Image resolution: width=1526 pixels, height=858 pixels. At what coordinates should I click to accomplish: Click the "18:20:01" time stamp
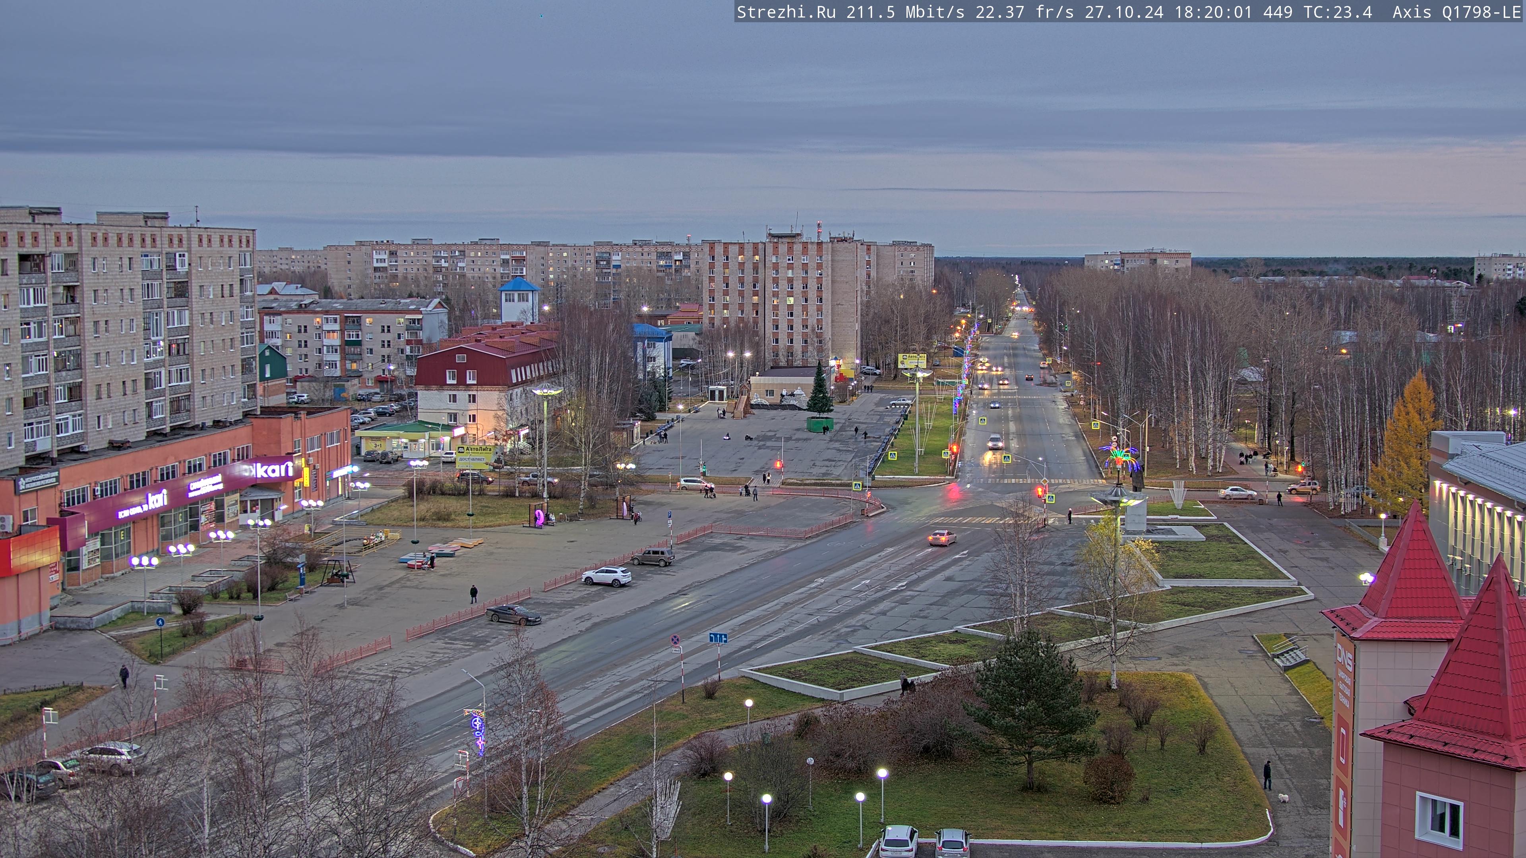click(x=1213, y=12)
